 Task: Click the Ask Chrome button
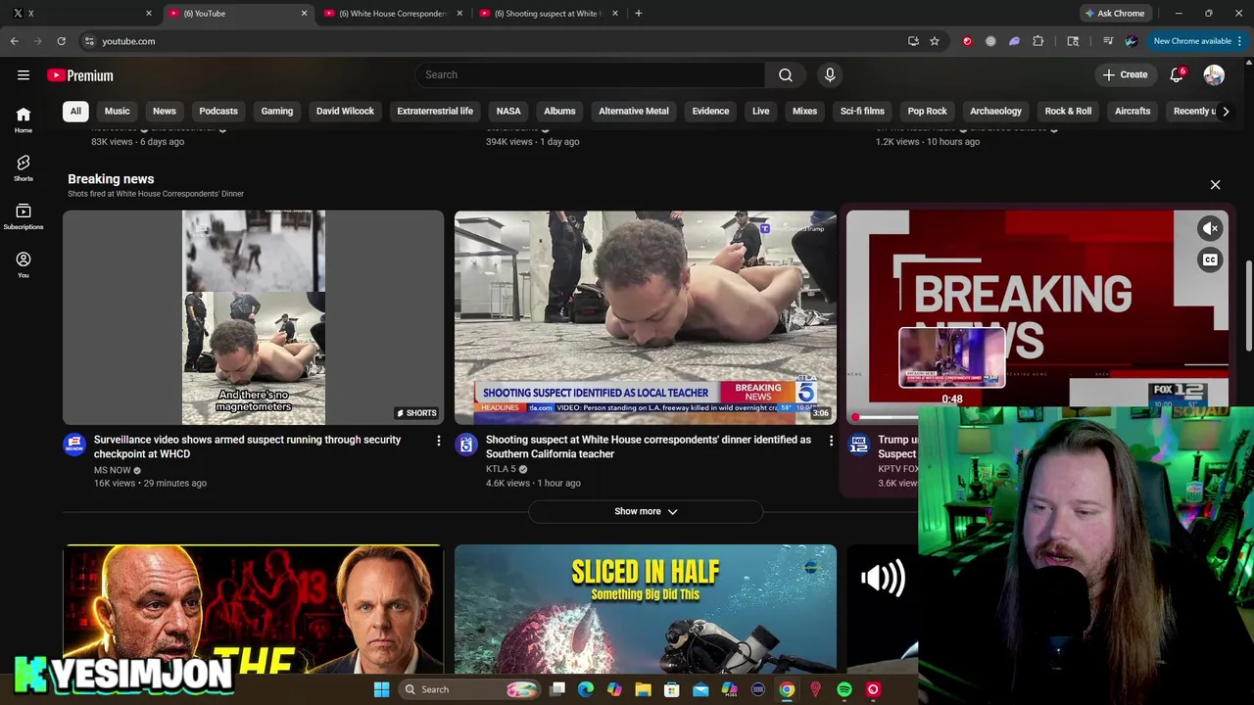coord(1115,13)
